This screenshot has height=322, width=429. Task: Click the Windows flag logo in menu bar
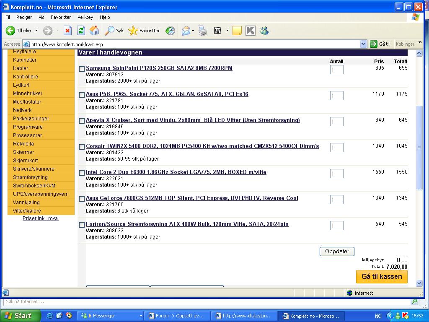click(x=415, y=17)
